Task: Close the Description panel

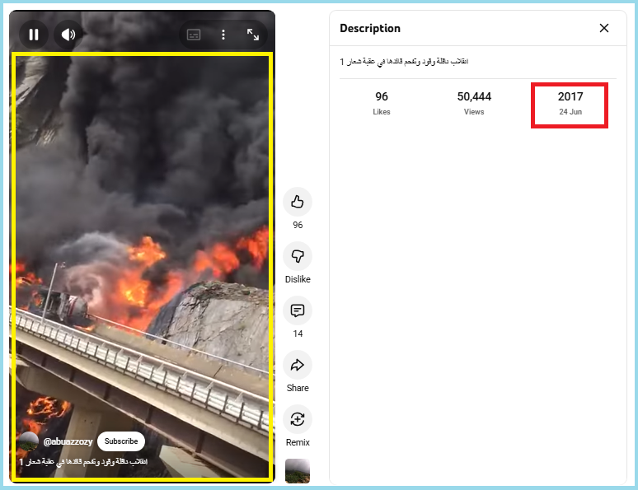Action: click(x=604, y=28)
